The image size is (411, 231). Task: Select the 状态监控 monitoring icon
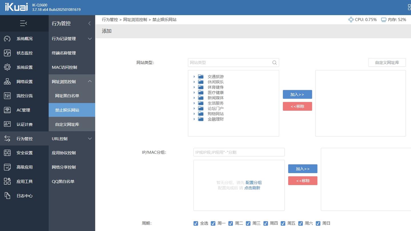[x=7, y=53]
